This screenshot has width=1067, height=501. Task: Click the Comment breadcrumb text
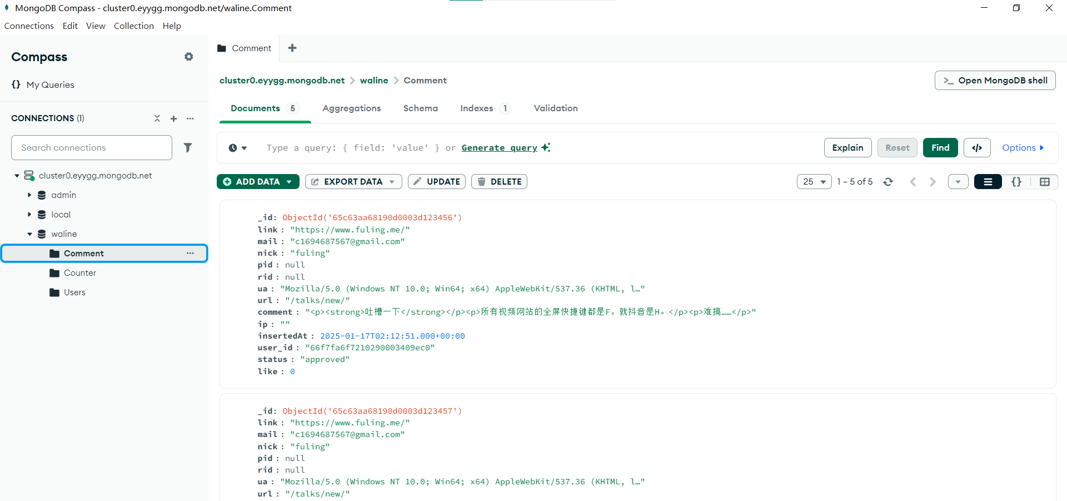[425, 81]
